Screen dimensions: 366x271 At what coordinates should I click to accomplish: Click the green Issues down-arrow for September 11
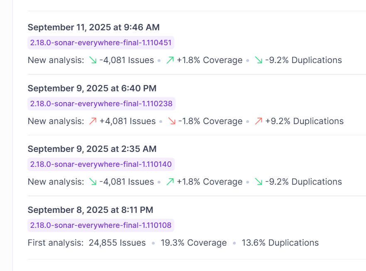coord(93,60)
